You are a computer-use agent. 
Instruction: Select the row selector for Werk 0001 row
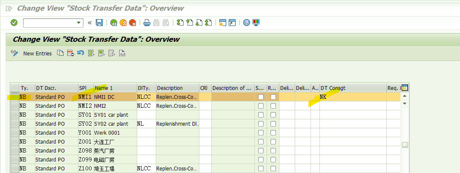[x=14, y=133]
